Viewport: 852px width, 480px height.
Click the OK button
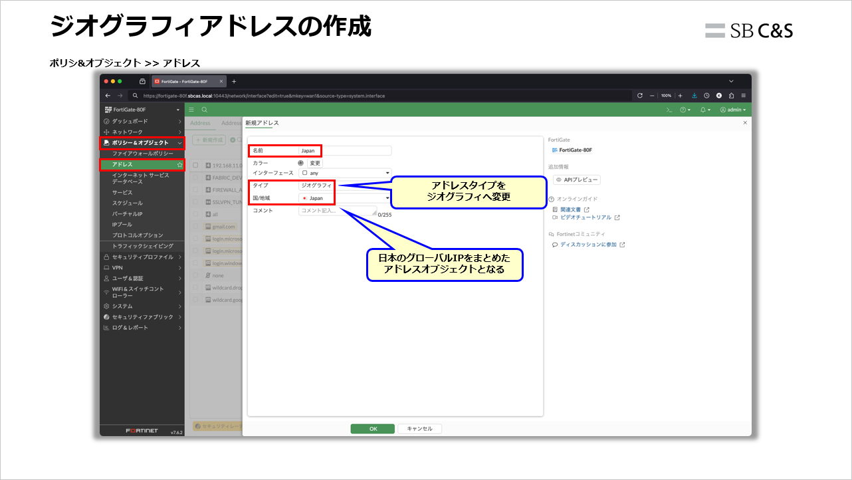[373, 429]
